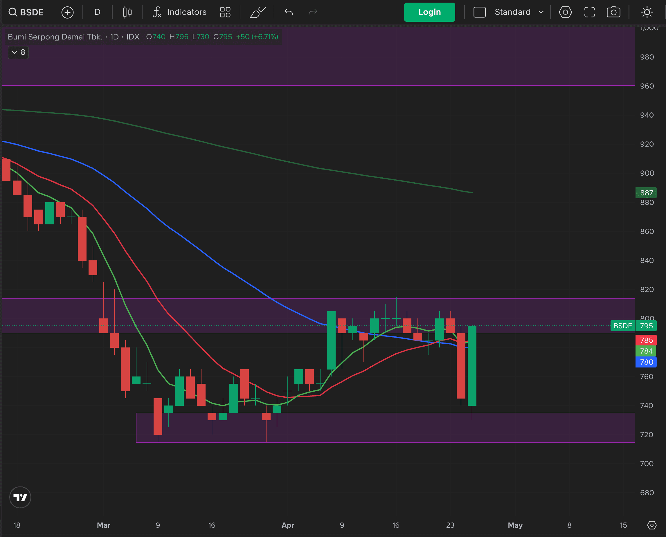This screenshot has width=666, height=537.
Task: Expand the collapsed indicators legend showing 8
Action: click(x=18, y=52)
